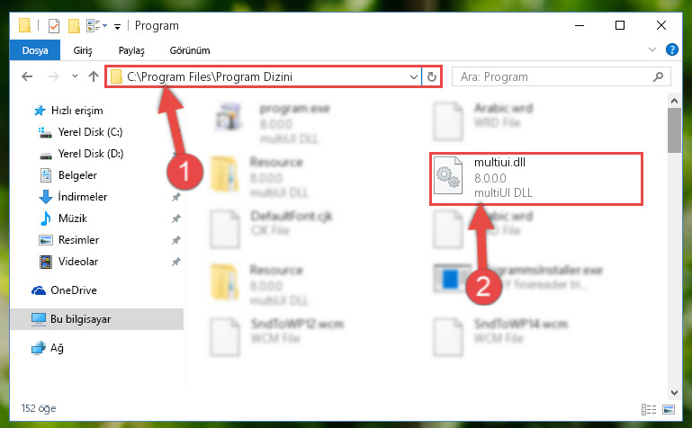The image size is (692, 428).
Task: Switch to the Görünüm ribbon tab
Action: [x=190, y=50]
